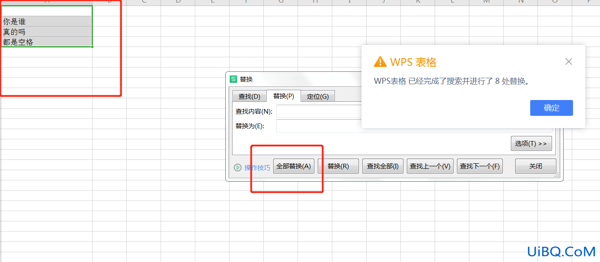
Task: Select cell containing 都是空格
Action: click(46, 42)
